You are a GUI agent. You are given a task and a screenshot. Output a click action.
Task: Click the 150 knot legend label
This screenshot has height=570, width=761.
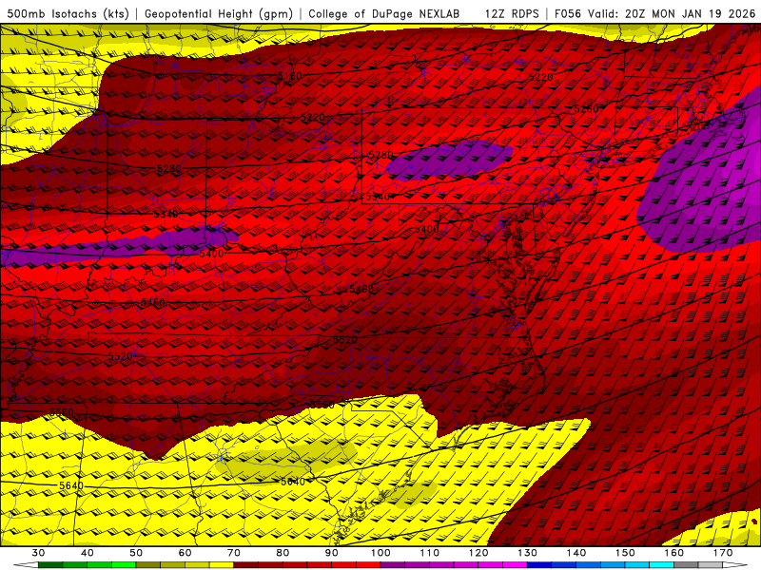626,553
